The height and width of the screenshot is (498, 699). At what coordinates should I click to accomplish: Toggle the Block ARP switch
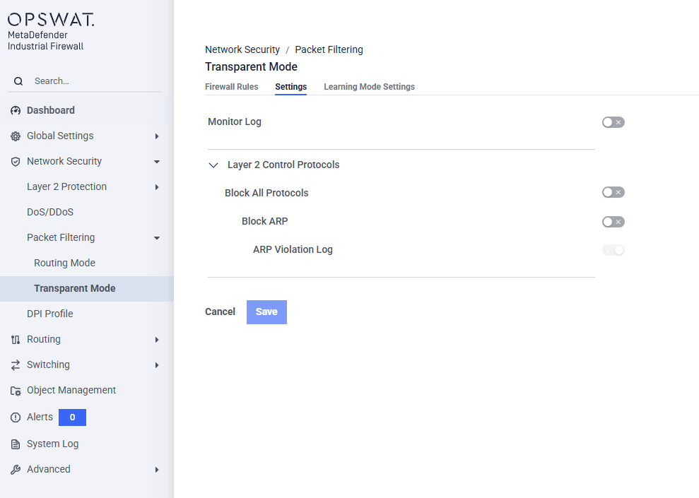pyautogui.click(x=613, y=222)
